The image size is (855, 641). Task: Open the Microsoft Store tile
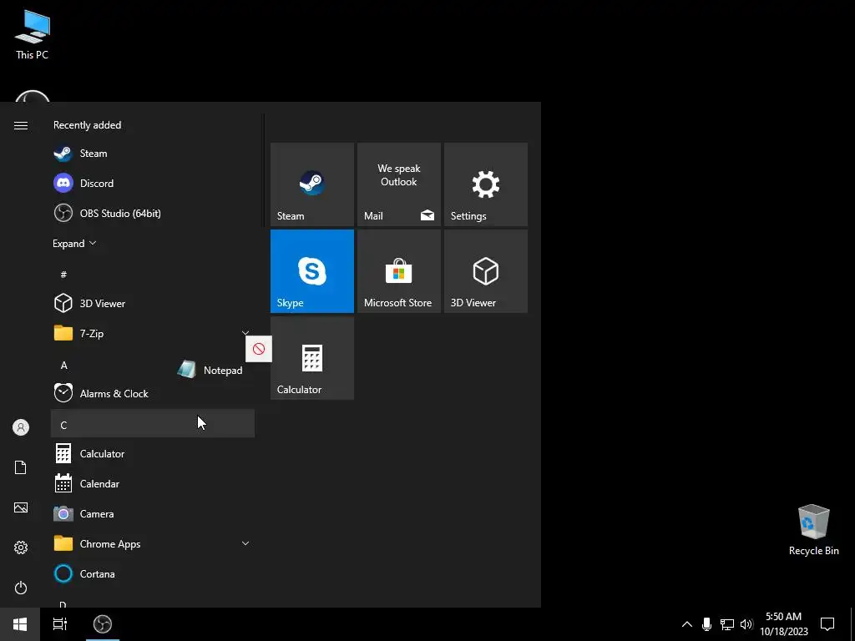(398, 271)
